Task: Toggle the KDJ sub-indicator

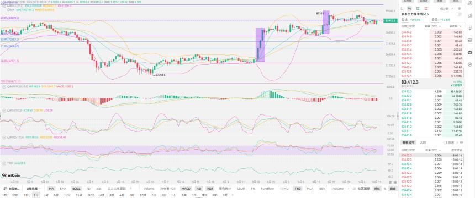Action: pos(210,189)
